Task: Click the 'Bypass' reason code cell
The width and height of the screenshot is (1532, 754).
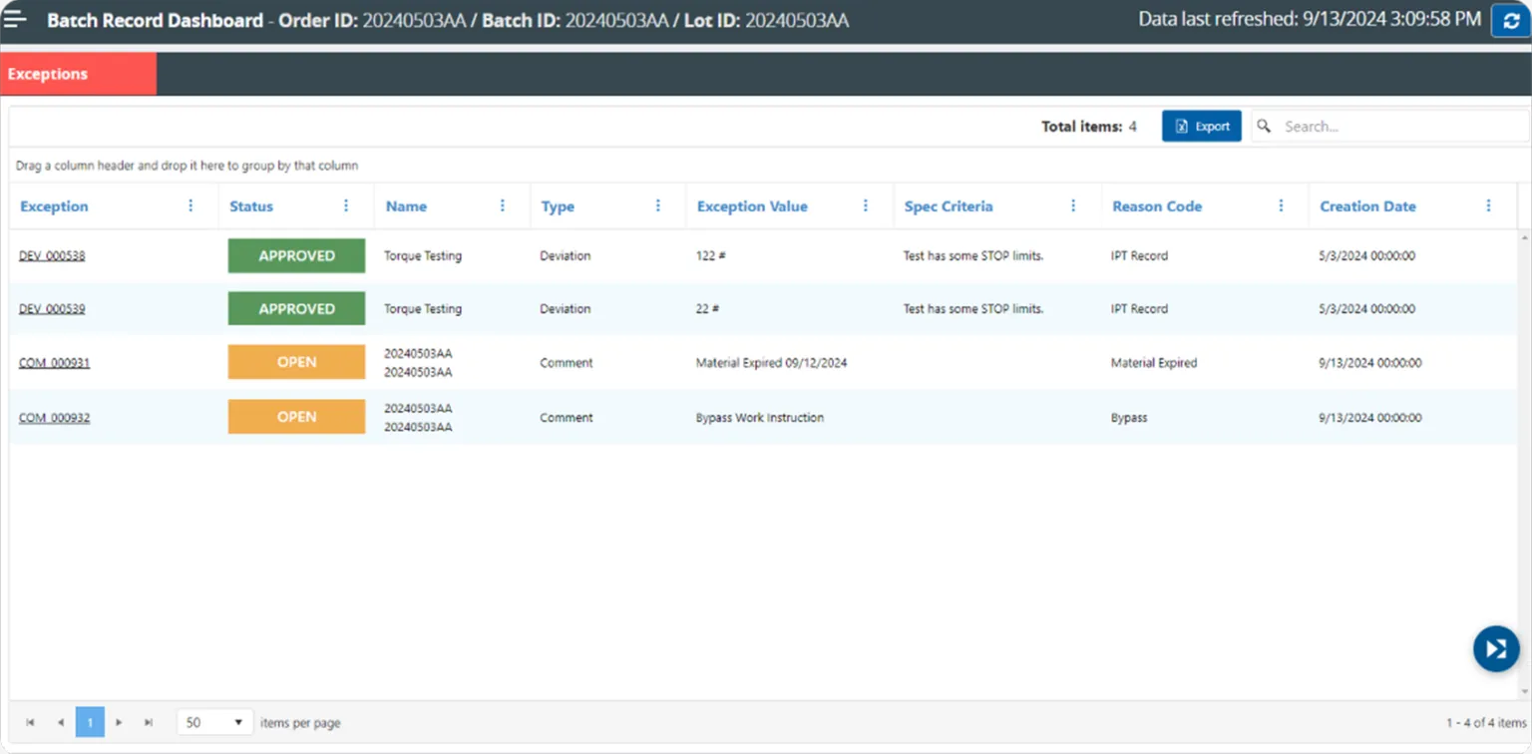Action: (x=1129, y=418)
